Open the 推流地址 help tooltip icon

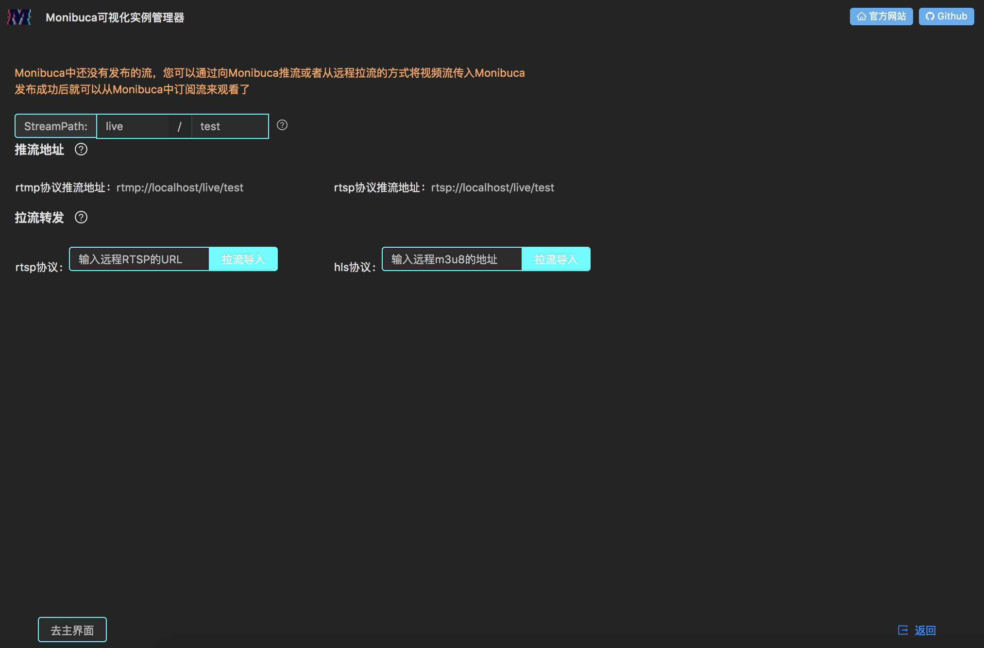(x=81, y=150)
